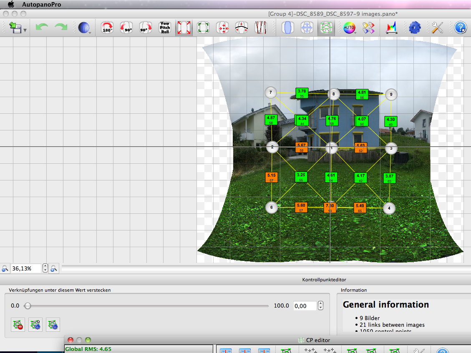The width and height of the screenshot is (471, 353).
Task: Click the blue gear render icon
Action: click(x=414, y=28)
